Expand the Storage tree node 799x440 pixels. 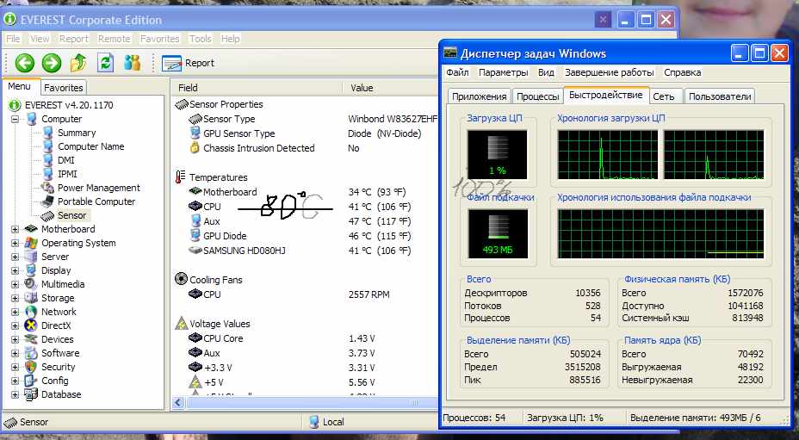click(x=15, y=298)
